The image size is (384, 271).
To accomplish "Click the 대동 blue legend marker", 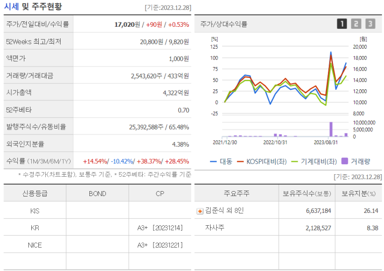I will coord(213,161).
